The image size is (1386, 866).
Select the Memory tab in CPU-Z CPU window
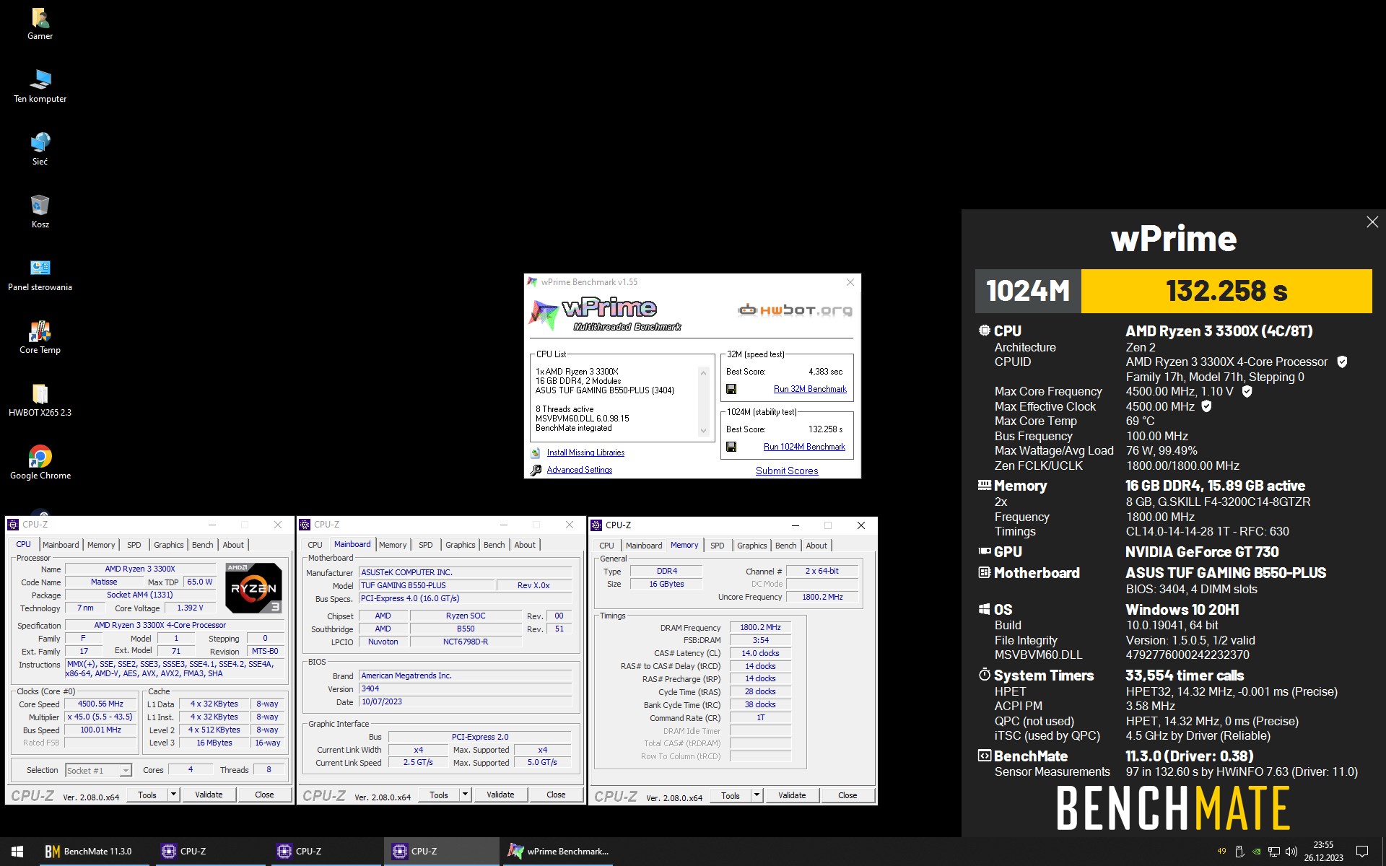pyautogui.click(x=101, y=545)
